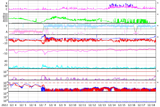Select the 400 tick label
The height and width of the screenshot is (107, 160).
click(5, 21)
